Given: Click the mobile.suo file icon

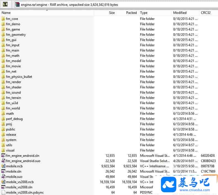Looking at the screenshot, I should coord(3,176).
